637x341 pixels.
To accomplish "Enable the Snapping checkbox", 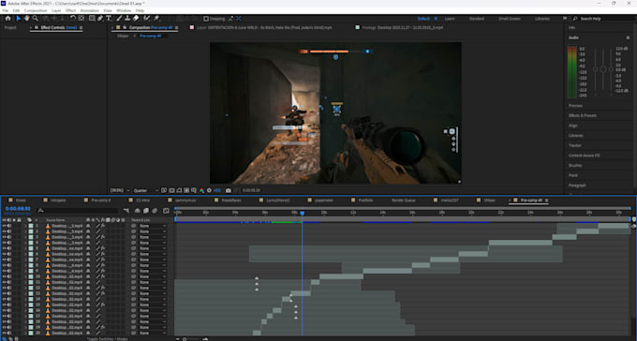I will coord(206,19).
